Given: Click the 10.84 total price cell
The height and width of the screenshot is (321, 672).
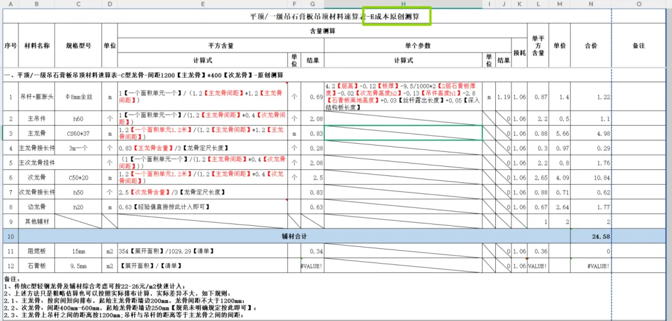Looking at the screenshot, I should click(591, 177).
